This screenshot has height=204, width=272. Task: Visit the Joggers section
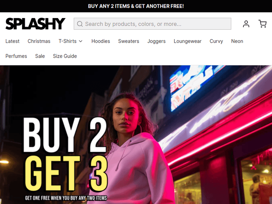tap(156, 41)
